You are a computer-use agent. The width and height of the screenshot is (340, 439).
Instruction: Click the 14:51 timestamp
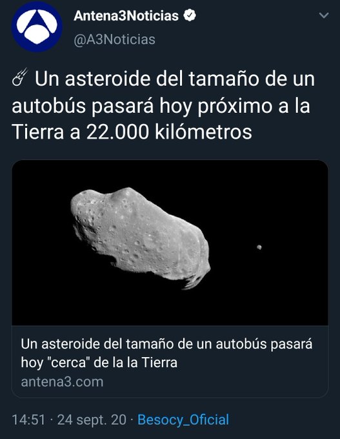tap(28, 420)
